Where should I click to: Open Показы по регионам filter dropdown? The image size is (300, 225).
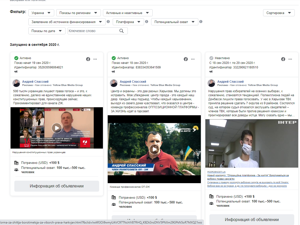coord(78,13)
